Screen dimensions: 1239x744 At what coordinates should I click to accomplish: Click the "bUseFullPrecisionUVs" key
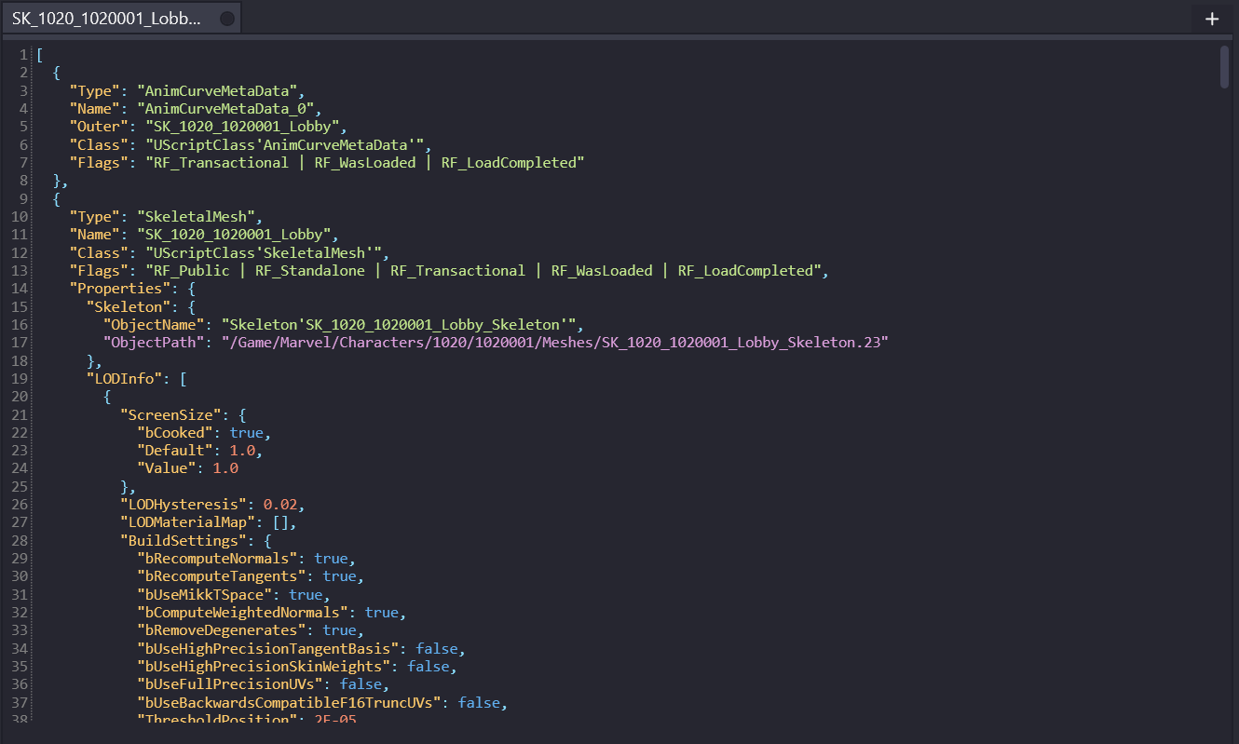tap(230, 684)
